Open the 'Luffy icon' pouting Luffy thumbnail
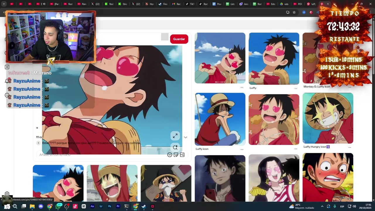 [220, 119]
